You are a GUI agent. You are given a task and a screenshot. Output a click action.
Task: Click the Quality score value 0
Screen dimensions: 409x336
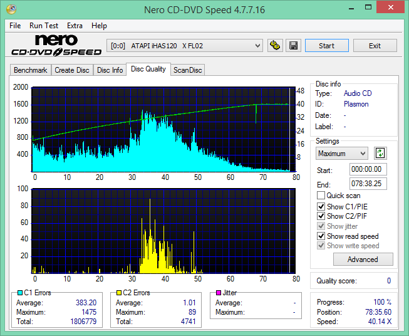389,281
